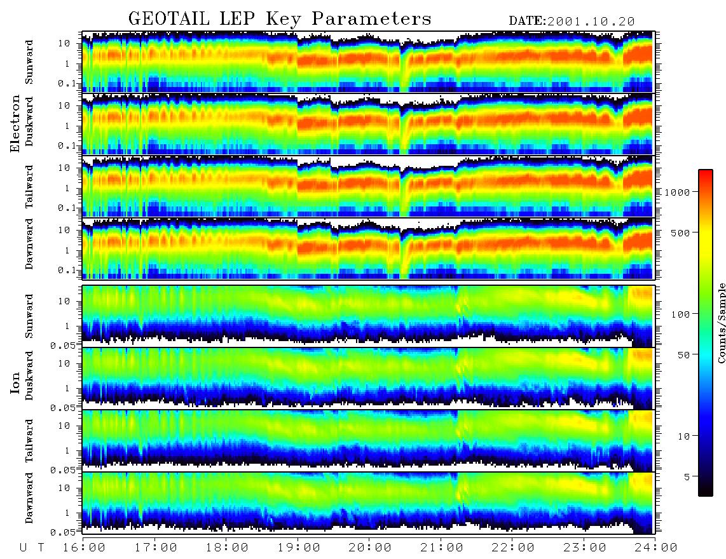The width and height of the screenshot is (726, 559).
Task: Select the Electron group label
Action: [15, 123]
